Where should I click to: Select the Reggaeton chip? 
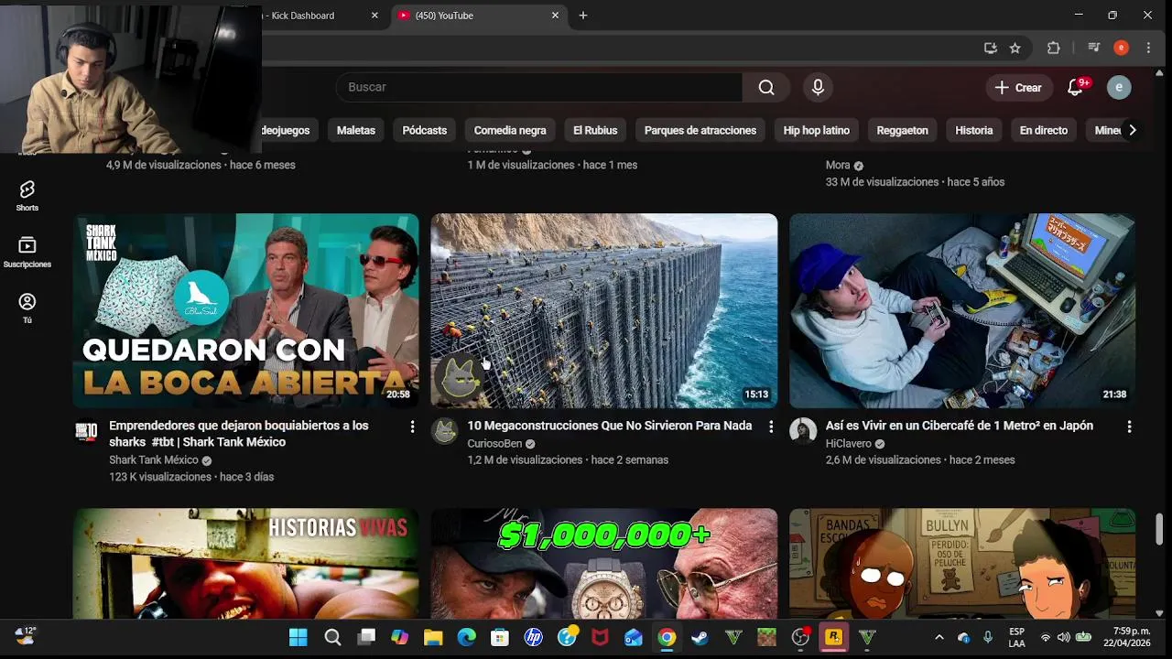pyautogui.click(x=903, y=130)
